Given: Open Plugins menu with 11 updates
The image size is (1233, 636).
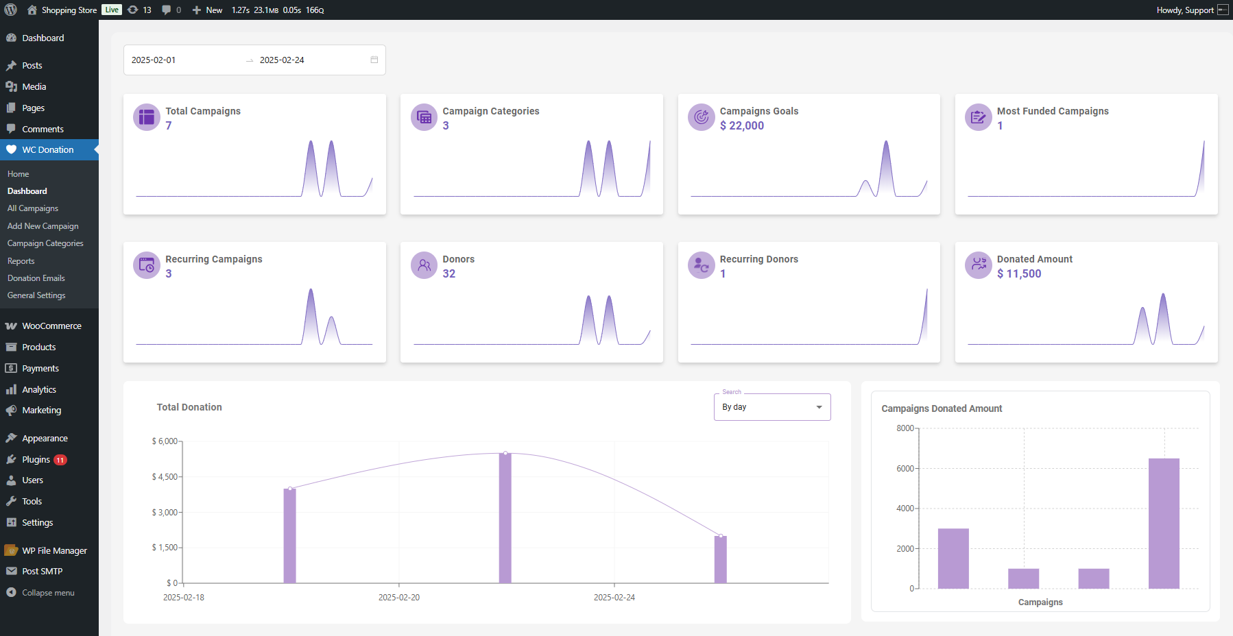Looking at the screenshot, I should coord(36,459).
